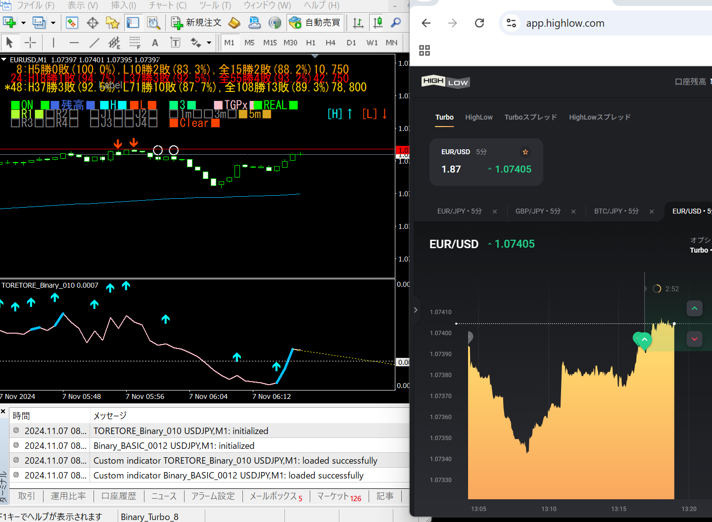
Task: Select the trendline drawing tool
Action: coord(94,43)
